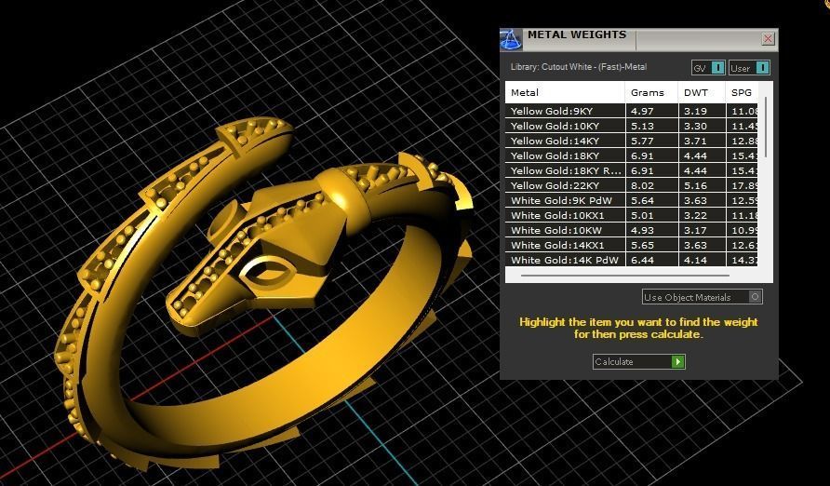The height and width of the screenshot is (486, 830).
Task: Click the 4.97 grams cell
Action: pos(651,111)
